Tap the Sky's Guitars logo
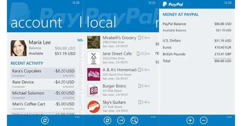This screenshot has height=126, width=242. click(x=94, y=107)
